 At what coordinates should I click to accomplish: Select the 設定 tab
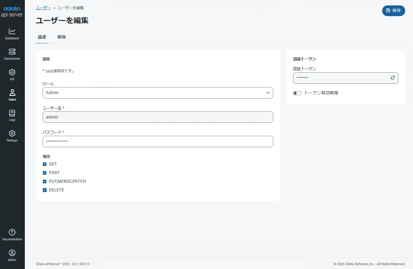pos(42,37)
